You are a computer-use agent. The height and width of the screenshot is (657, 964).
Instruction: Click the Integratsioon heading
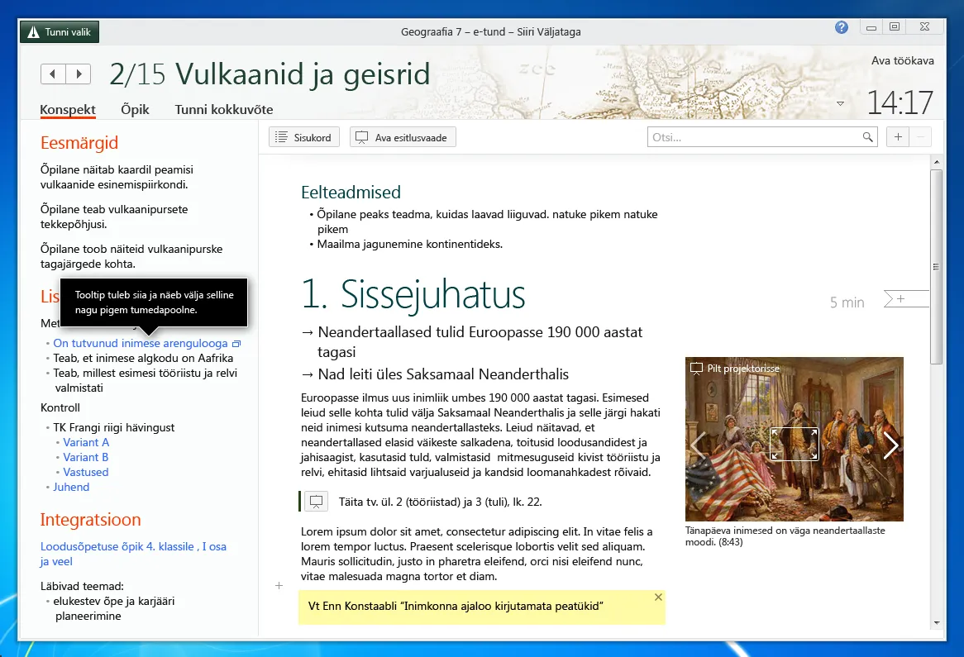tap(90, 519)
